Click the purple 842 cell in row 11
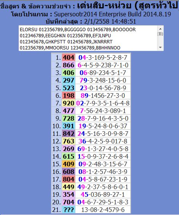179x215 pixels. tap(69, 134)
